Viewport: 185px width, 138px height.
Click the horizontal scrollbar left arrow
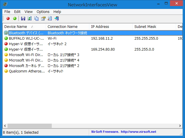[x=5, y=126]
